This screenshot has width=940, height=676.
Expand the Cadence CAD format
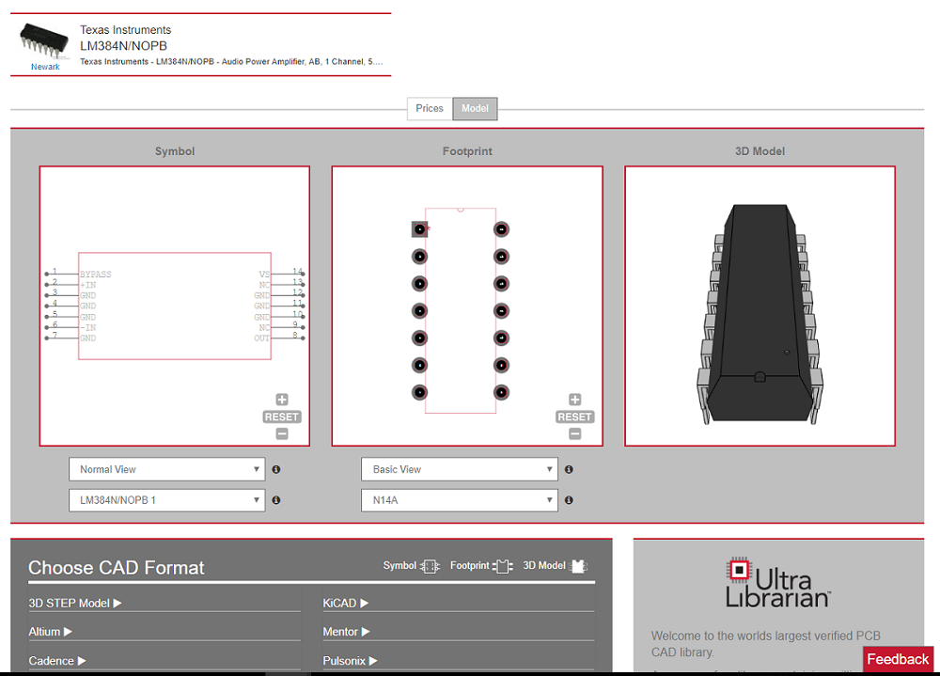[x=57, y=661]
